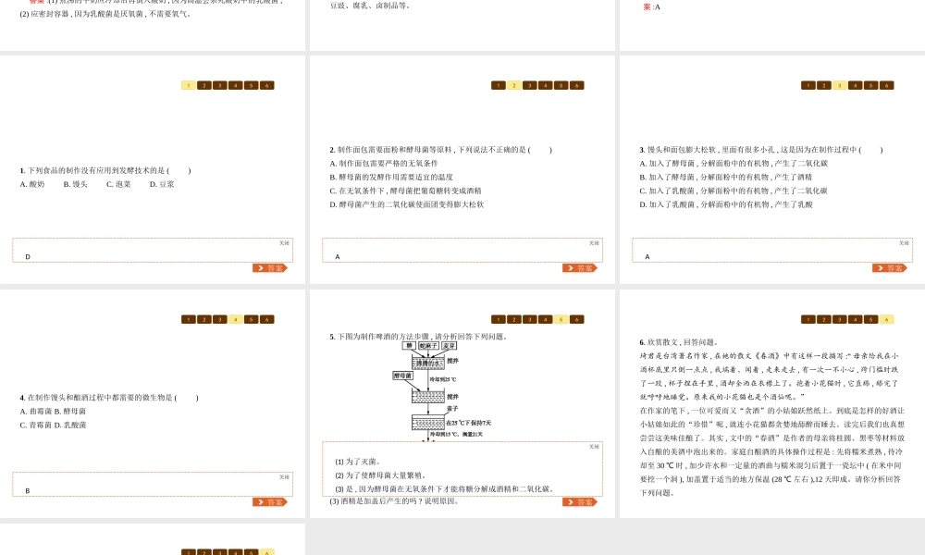925x555 pixels.
Task: Click 关闭 on the question 4 answer box
Action: coord(284,477)
